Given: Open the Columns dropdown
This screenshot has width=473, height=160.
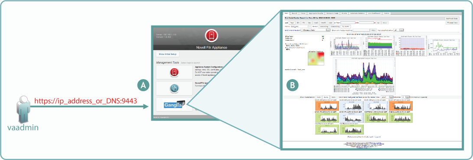Looking at the screenshot, I should (405, 97).
